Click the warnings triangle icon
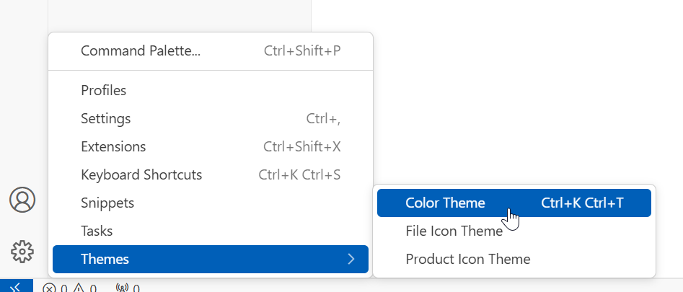The width and height of the screenshot is (683, 292). pos(78,288)
